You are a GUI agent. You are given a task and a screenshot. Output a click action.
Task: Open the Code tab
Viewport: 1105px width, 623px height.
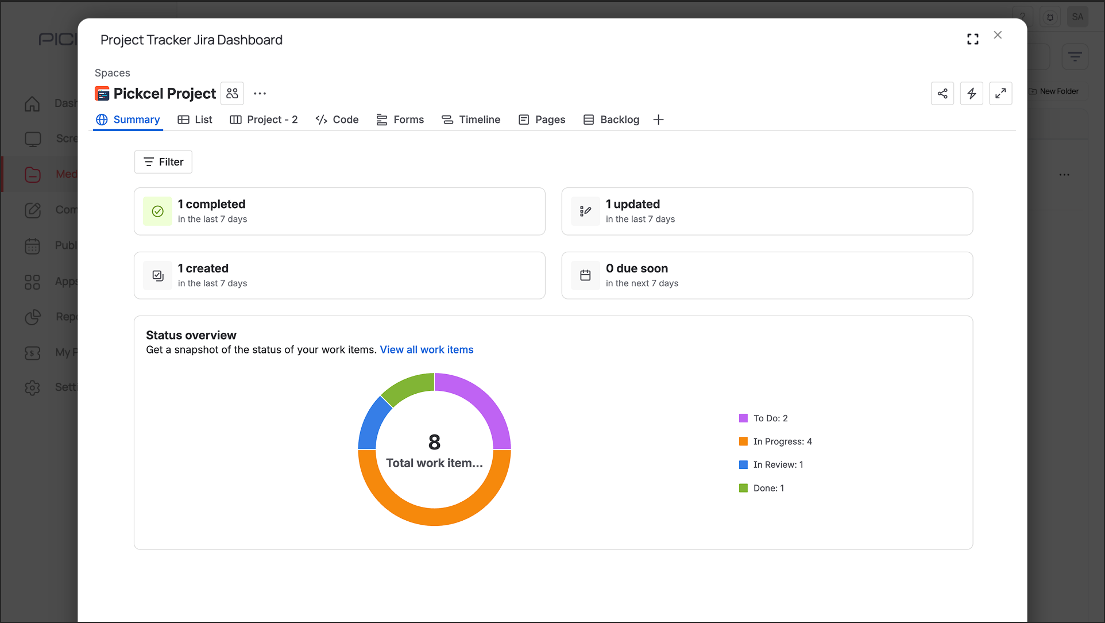point(337,120)
